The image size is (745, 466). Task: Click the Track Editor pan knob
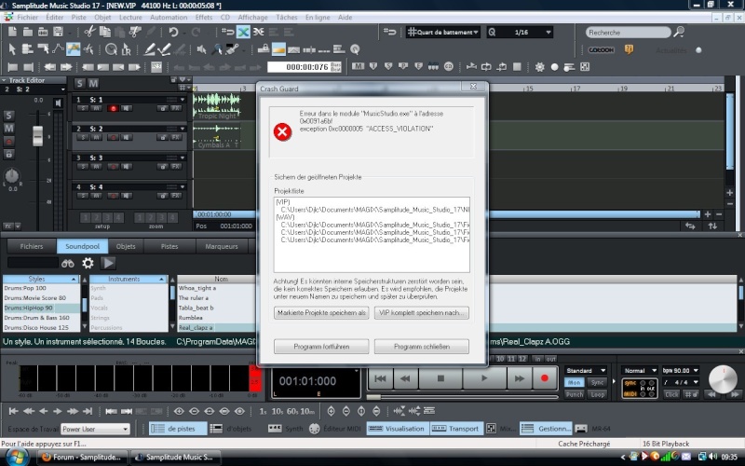(x=11, y=175)
